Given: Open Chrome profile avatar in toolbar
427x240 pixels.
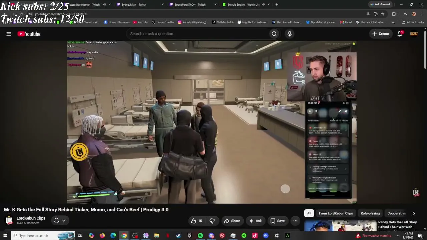Looking at the screenshot, I should coord(414,14).
